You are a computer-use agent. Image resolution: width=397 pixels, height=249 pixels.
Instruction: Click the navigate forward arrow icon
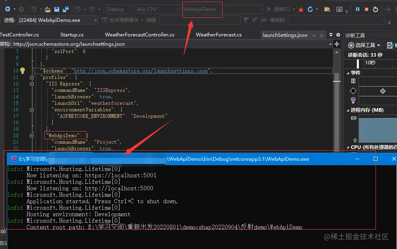click(21, 9)
